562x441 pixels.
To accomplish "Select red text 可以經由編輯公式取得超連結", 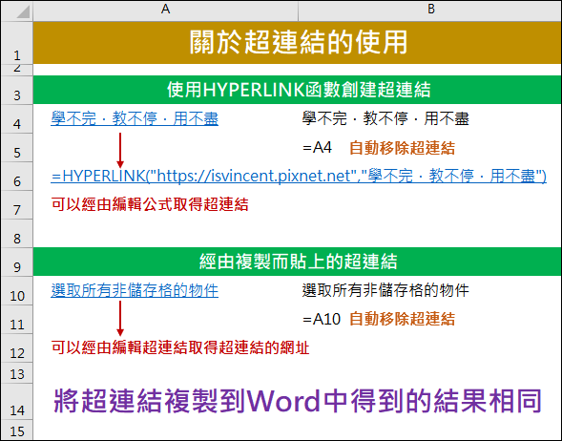I will click(150, 204).
